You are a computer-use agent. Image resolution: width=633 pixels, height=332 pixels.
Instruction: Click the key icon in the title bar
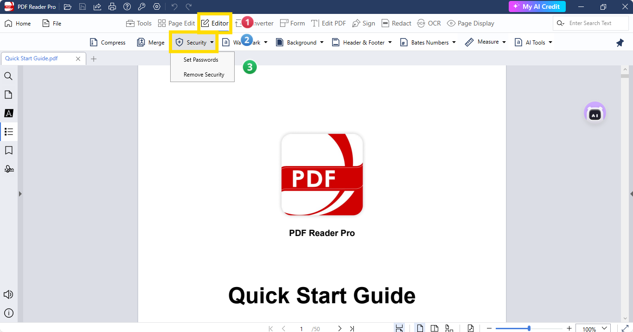[x=142, y=7]
